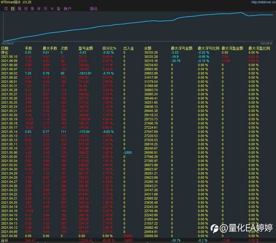The image size is (276, 243).
Task: Switch to the 年 yearly tab
Action: [39, 9]
